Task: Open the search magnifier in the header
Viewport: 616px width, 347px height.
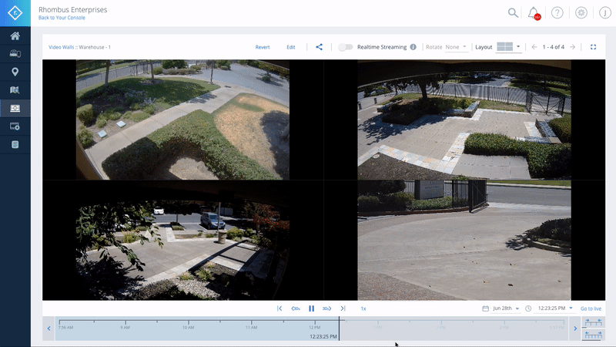Action: coord(513,12)
